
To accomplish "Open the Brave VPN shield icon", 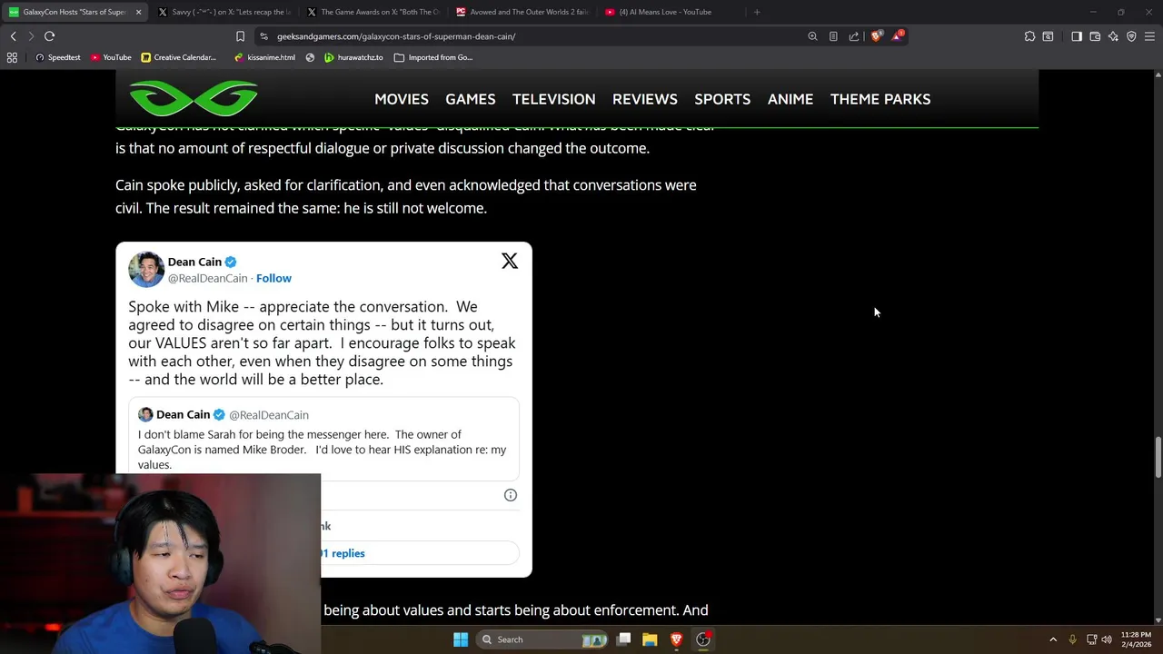I will coord(1131,36).
